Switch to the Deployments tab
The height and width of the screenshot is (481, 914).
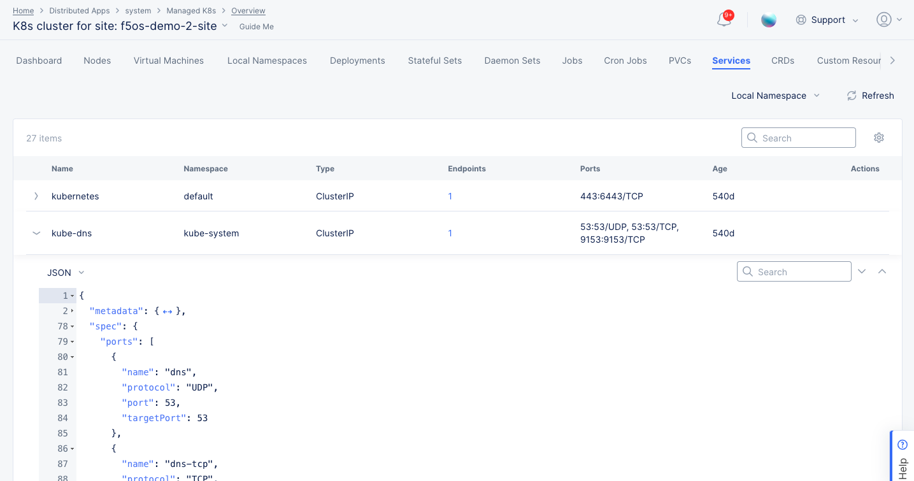(x=357, y=60)
